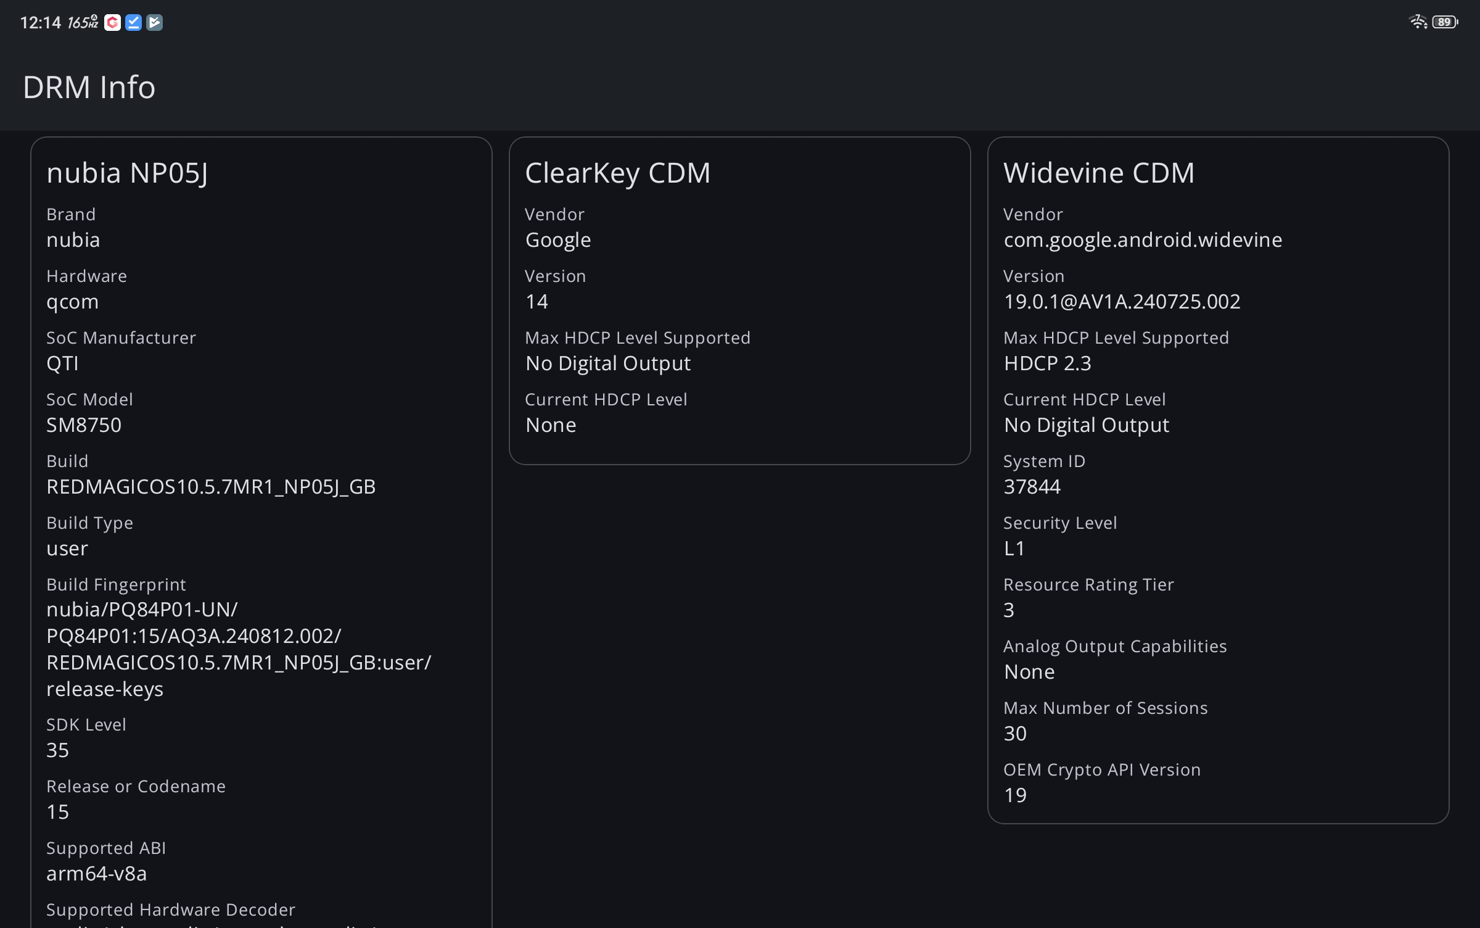Tap the 12:14 clock in status bar
The image size is (1480, 928).
[x=40, y=23]
